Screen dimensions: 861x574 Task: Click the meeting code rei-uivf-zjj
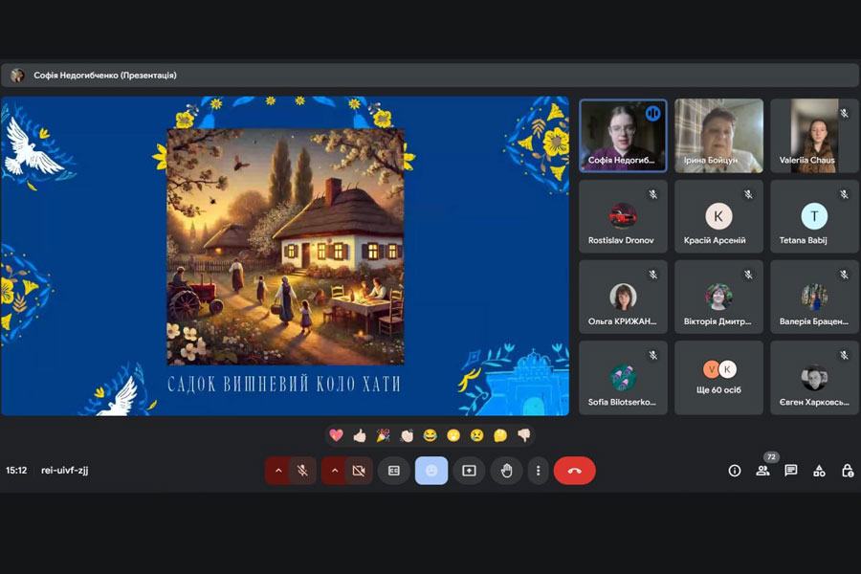coord(64,470)
